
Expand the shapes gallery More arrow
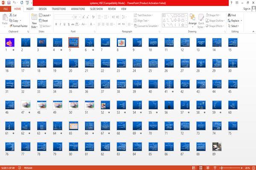click(x=186, y=25)
